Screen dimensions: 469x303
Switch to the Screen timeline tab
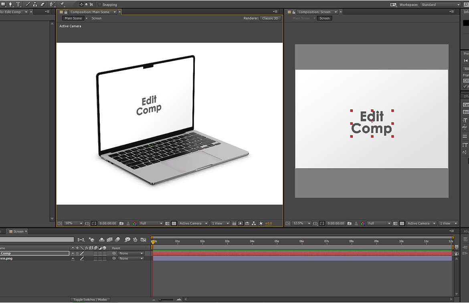pos(18,231)
